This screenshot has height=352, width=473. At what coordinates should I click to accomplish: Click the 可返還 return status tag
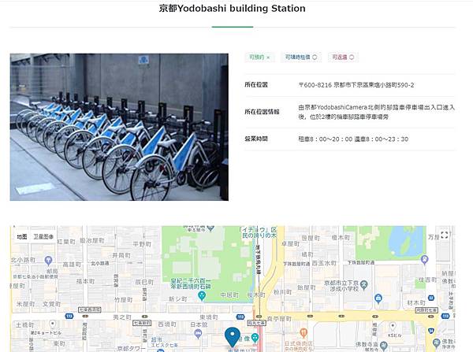coord(343,57)
